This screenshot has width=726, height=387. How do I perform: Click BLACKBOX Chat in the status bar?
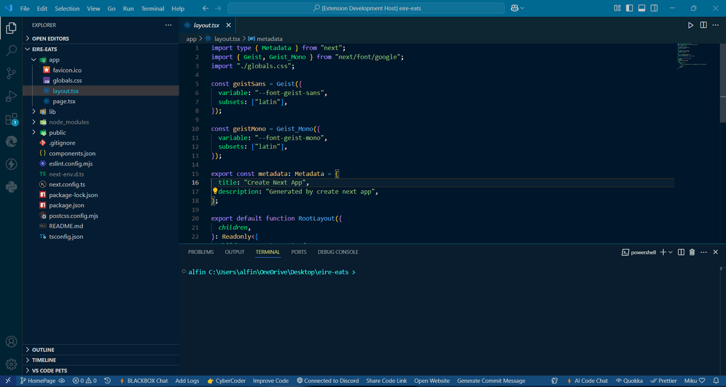coord(143,381)
